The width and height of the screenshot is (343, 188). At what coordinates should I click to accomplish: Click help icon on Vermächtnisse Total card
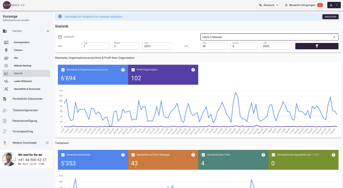(263, 155)
